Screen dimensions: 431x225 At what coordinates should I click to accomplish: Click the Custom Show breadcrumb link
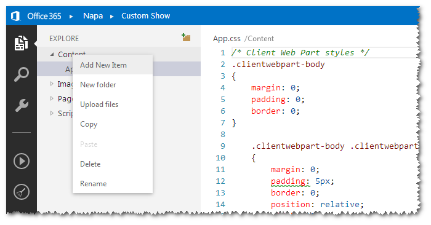coord(146,16)
